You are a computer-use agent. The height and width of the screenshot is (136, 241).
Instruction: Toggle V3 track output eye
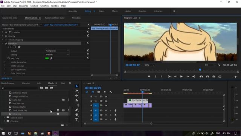[x=106, y=97]
